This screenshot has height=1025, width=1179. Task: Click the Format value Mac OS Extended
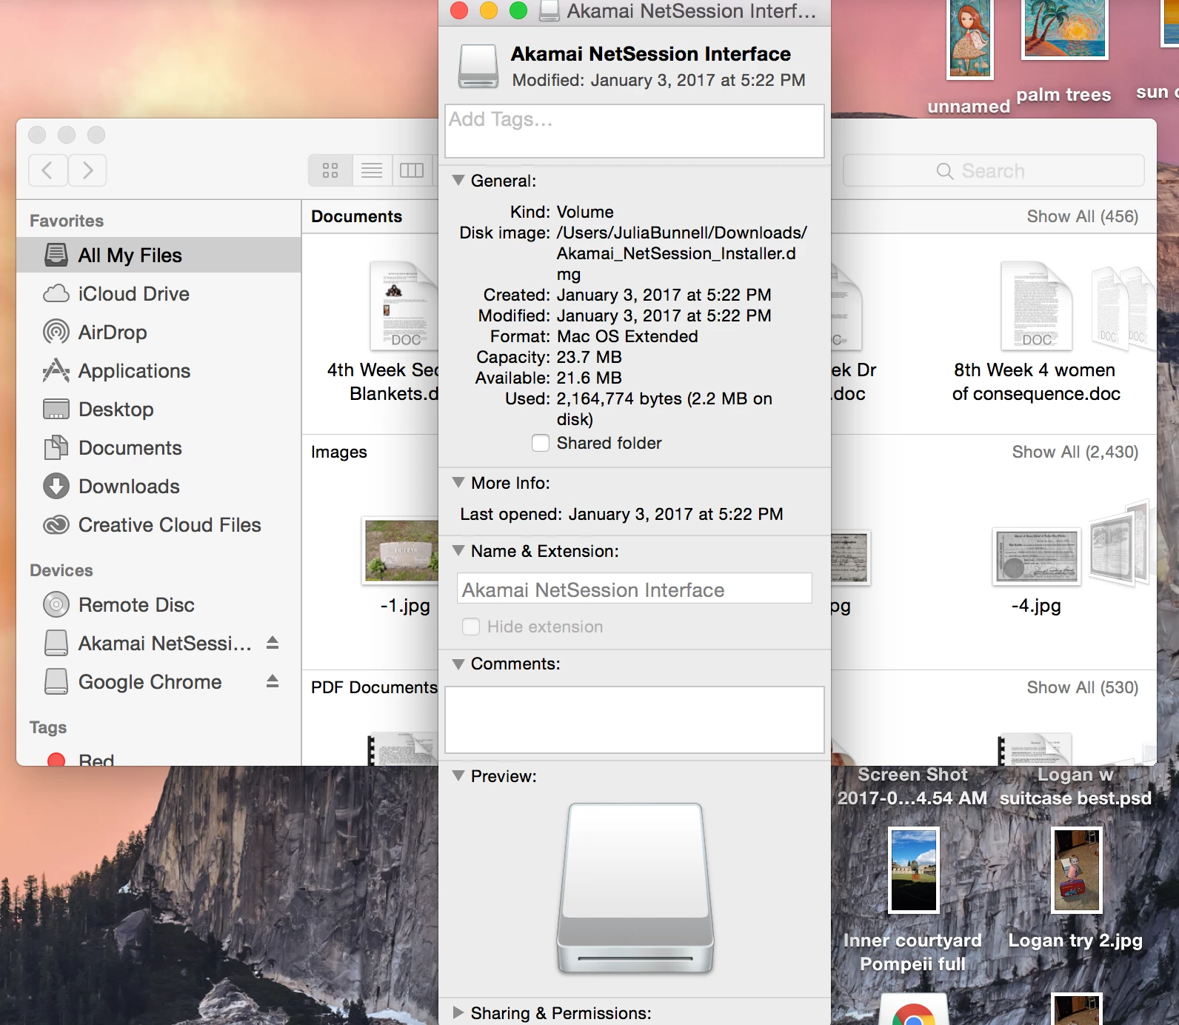point(627,336)
